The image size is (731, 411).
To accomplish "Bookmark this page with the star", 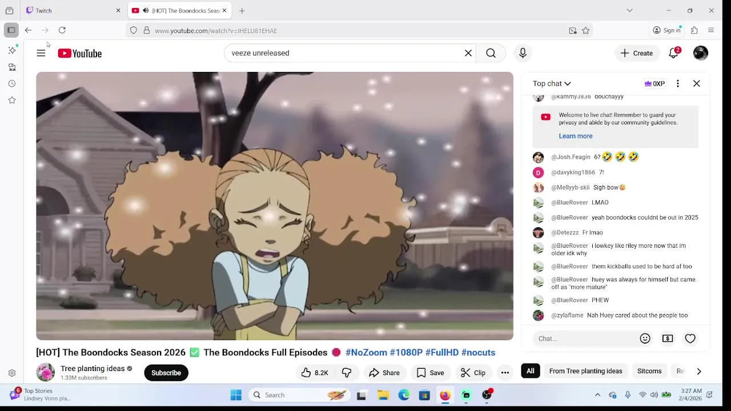I will coord(586,31).
